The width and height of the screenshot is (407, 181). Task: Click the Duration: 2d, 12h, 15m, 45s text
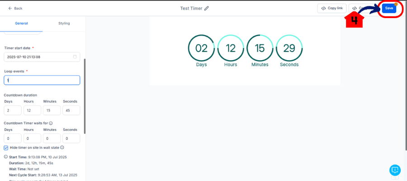click(31, 163)
